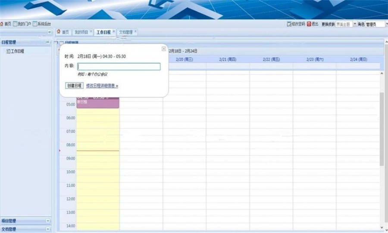Viewport: 388px width, 233px height.
Task: Switch to the 我的项目 tab
Action: [x=81, y=32]
